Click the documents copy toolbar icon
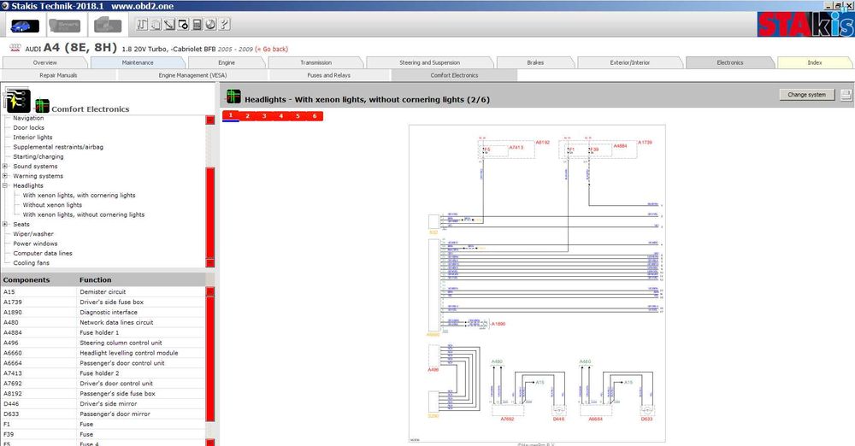This screenshot has height=446, width=855. click(156, 24)
